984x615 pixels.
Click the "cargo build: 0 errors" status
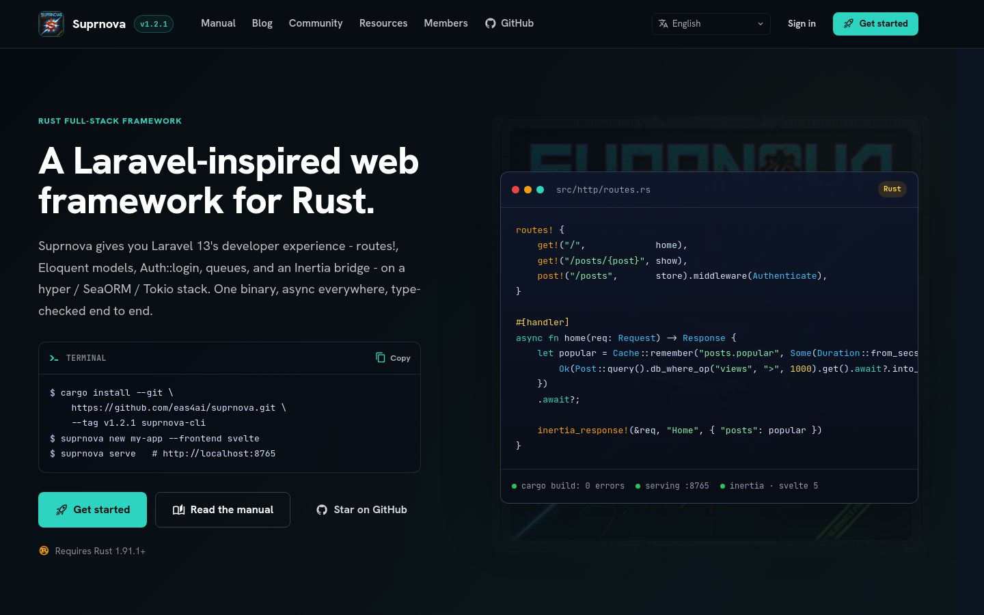pos(573,486)
